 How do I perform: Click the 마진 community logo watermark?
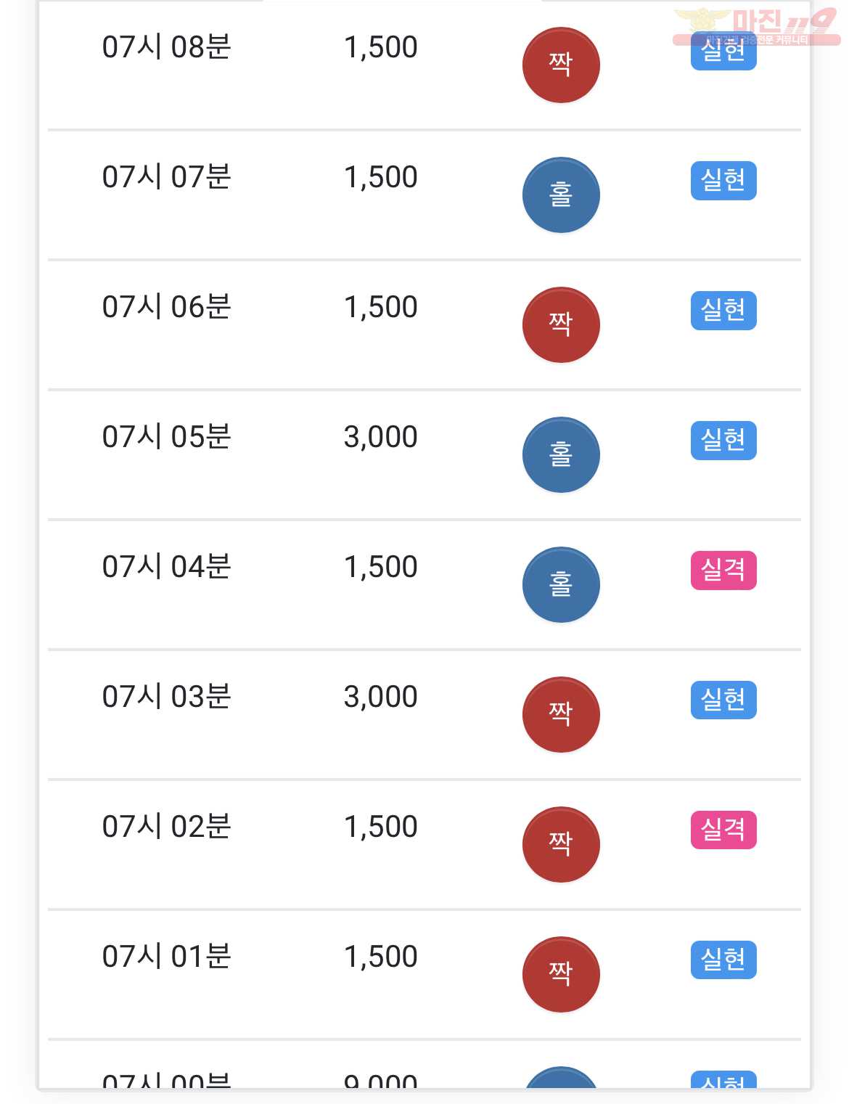(x=756, y=26)
